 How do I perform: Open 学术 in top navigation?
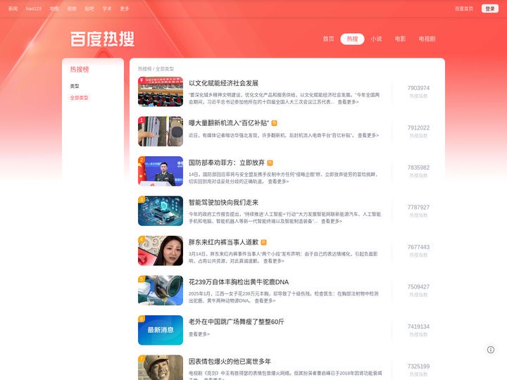(107, 8)
